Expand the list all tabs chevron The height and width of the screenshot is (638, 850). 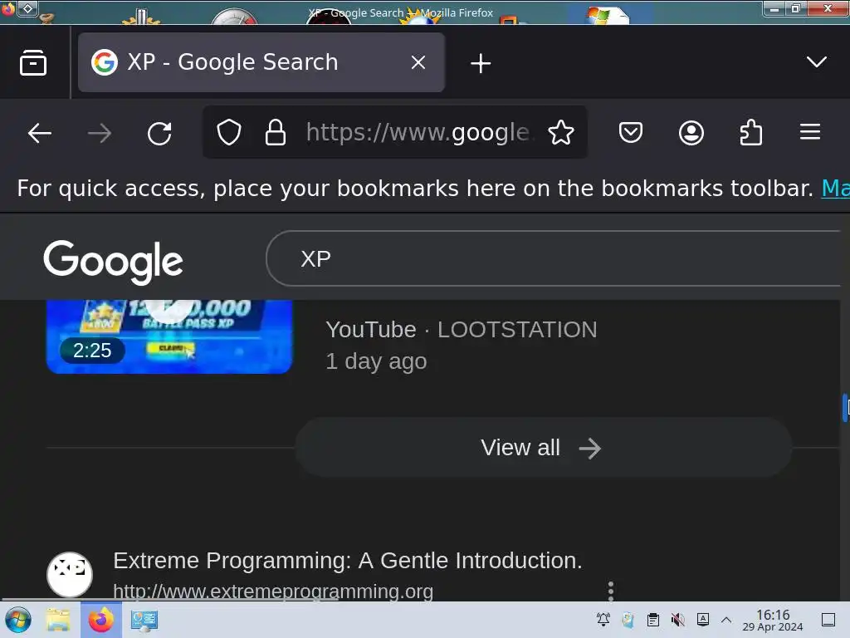pyautogui.click(x=817, y=61)
